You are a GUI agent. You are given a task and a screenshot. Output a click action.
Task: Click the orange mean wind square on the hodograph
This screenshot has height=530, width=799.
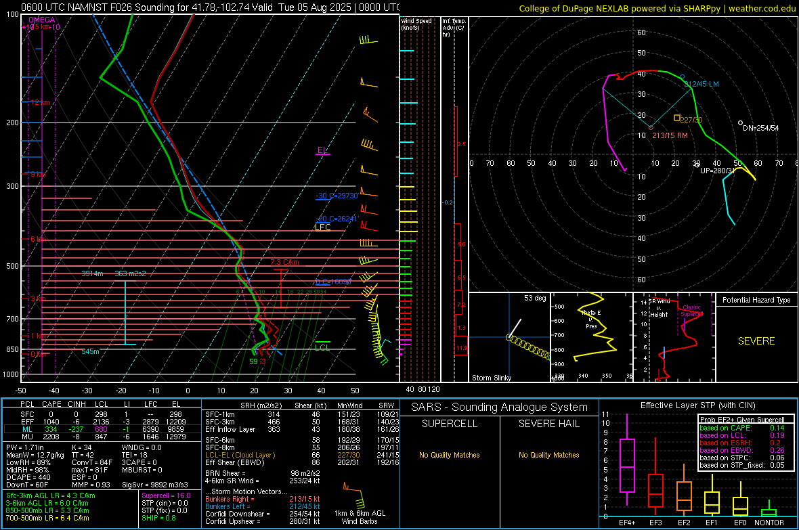pos(676,118)
